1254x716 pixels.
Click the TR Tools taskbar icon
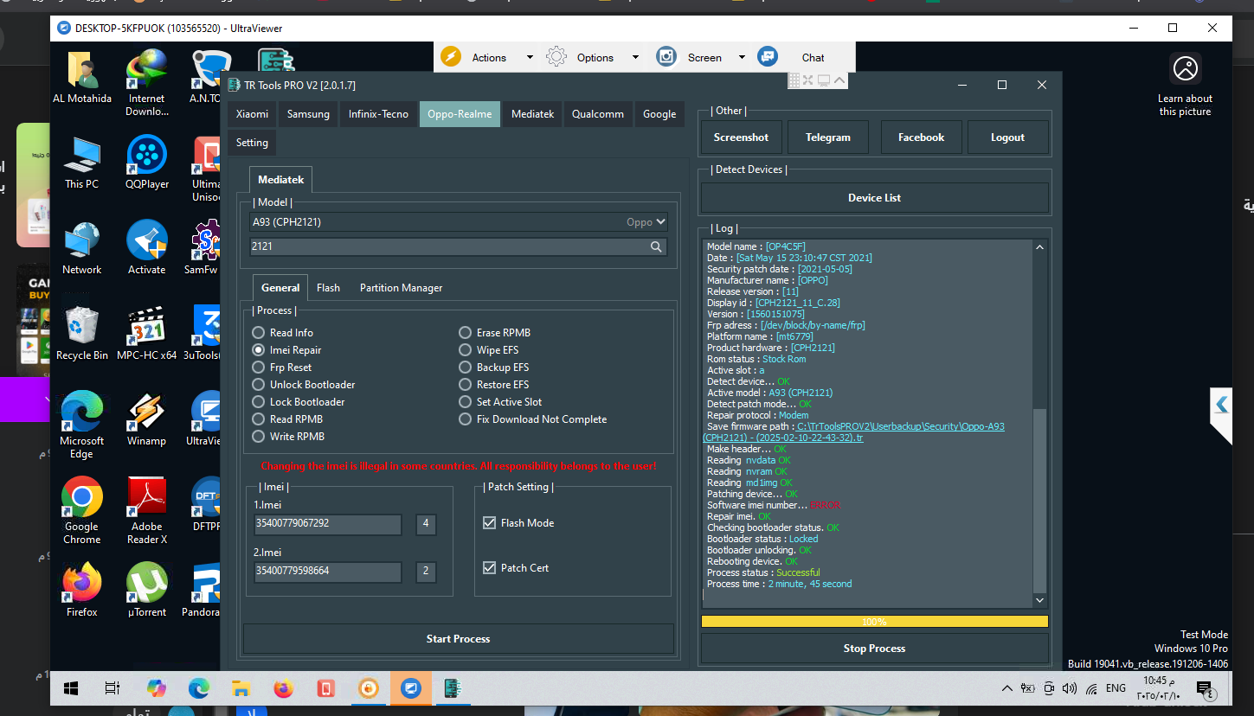453,688
